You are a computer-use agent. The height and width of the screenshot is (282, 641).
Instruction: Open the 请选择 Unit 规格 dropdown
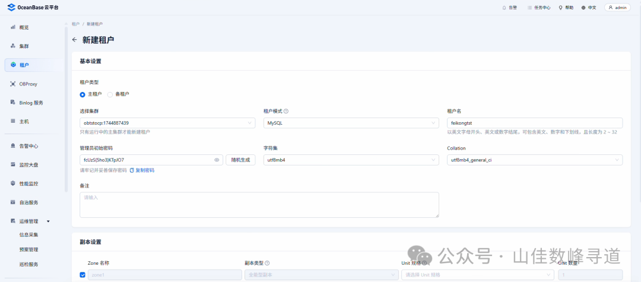click(478, 275)
